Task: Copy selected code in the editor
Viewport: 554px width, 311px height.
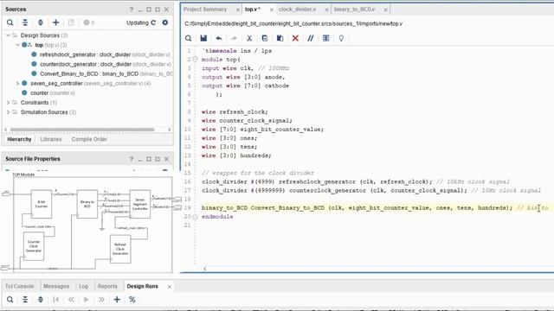Action: tap(265, 38)
